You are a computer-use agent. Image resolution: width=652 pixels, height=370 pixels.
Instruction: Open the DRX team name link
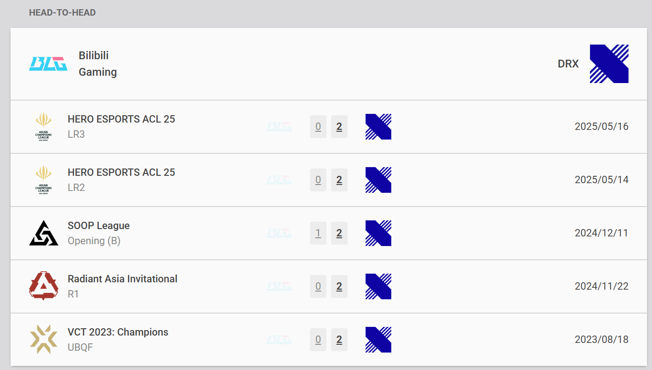[568, 64]
